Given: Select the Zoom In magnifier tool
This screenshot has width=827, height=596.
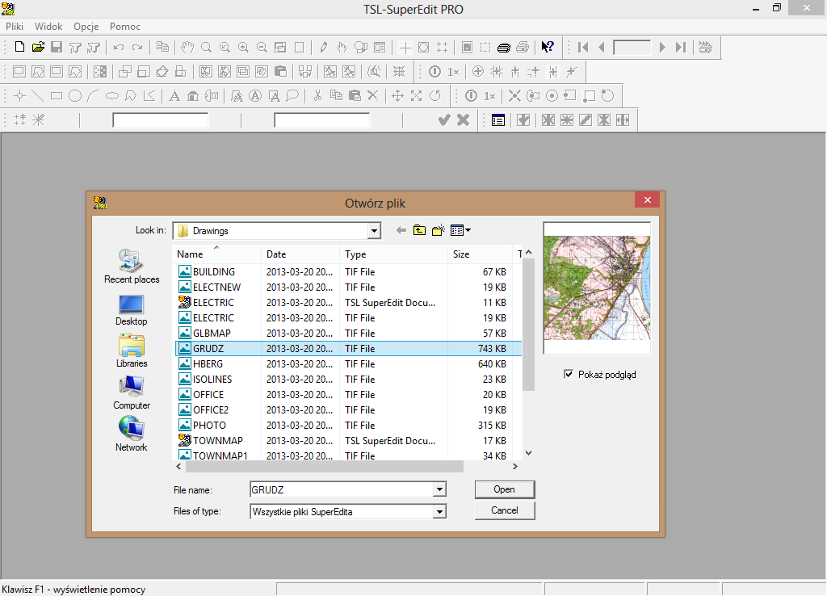Looking at the screenshot, I should point(243,48).
